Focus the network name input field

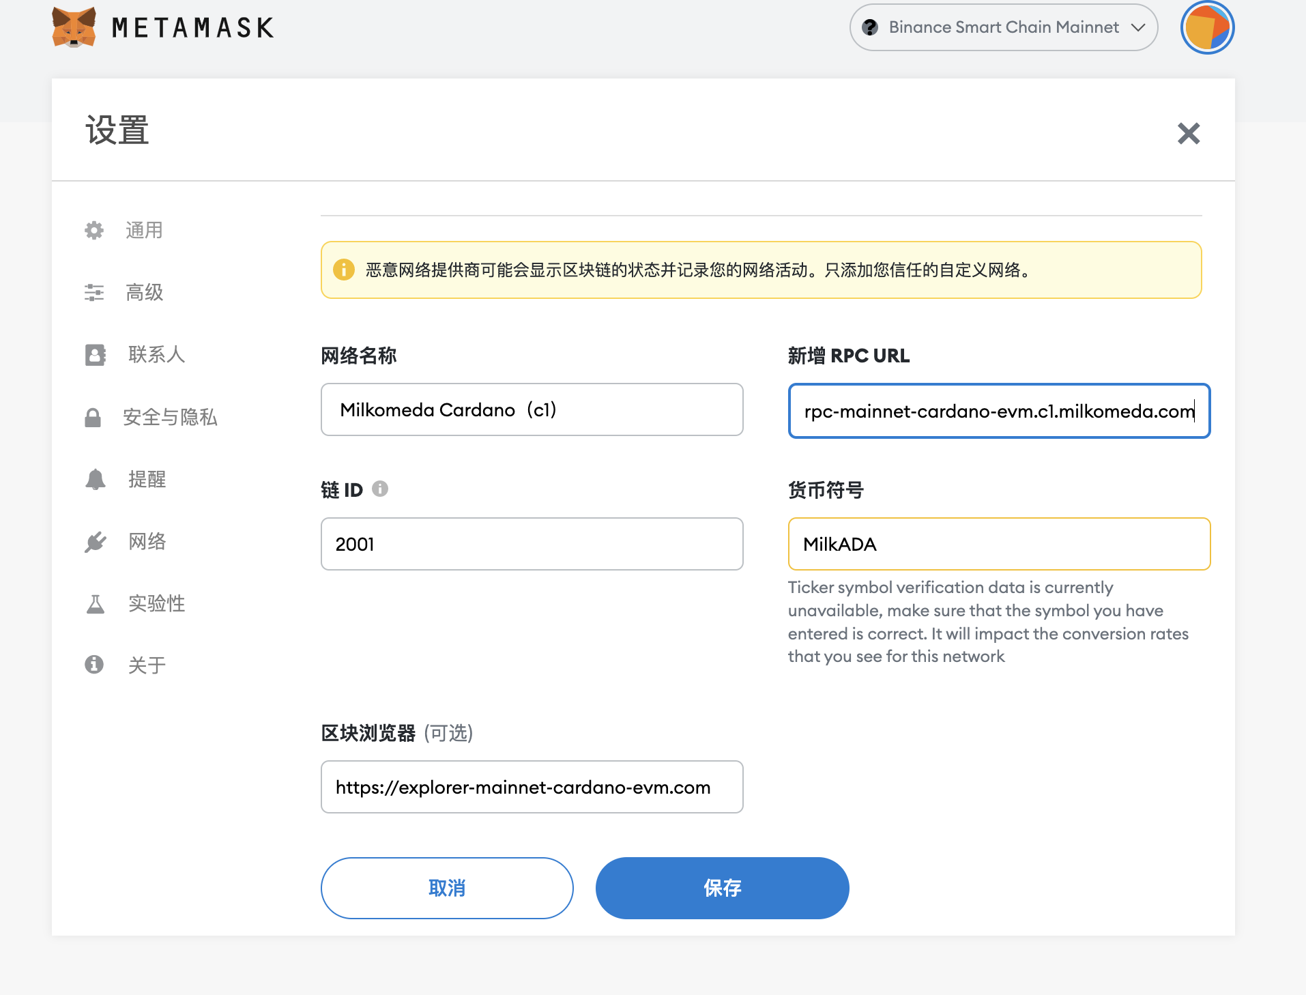click(x=532, y=409)
